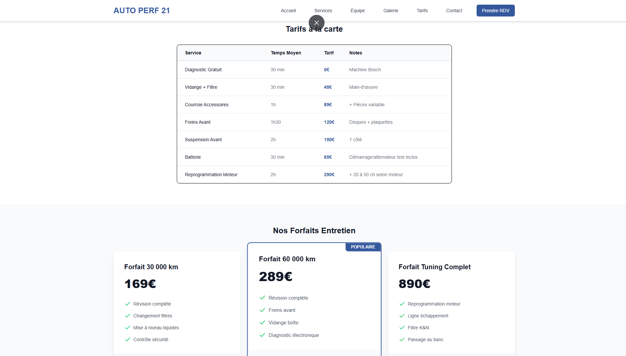626x356 pixels.
Task: Click the Freins Avant 120€ price
Action: [x=329, y=122]
